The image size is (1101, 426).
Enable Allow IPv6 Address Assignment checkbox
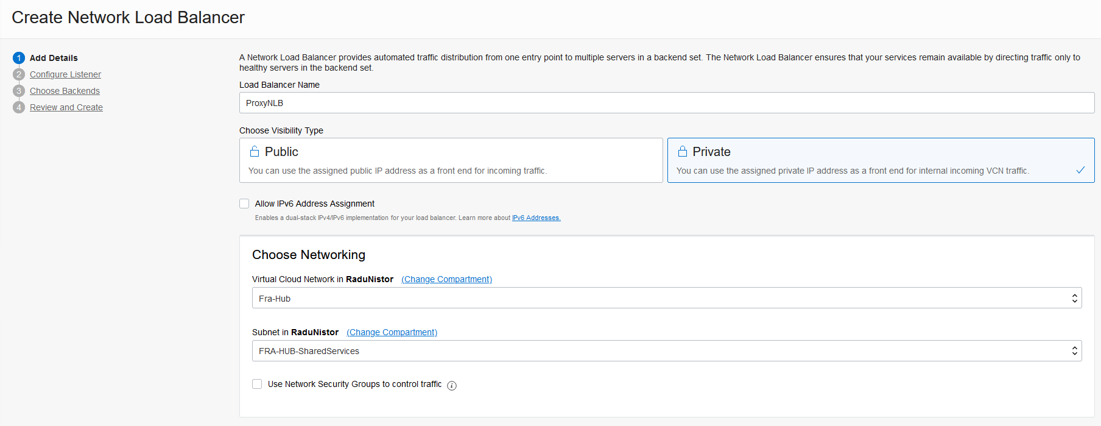pyautogui.click(x=244, y=204)
